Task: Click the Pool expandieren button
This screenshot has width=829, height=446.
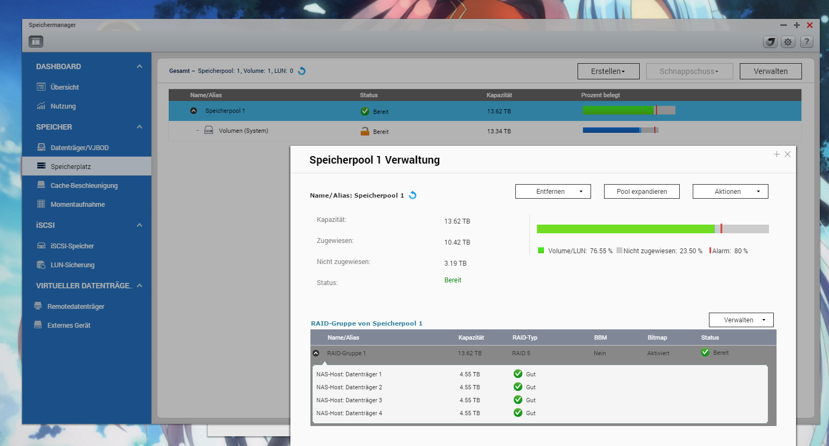Action: pyautogui.click(x=642, y=192)
